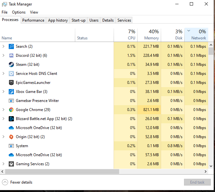The height and width of the screenshot is (192, 215).
Task: Click the Discord process icon
Action: click(x=11, y=56)
